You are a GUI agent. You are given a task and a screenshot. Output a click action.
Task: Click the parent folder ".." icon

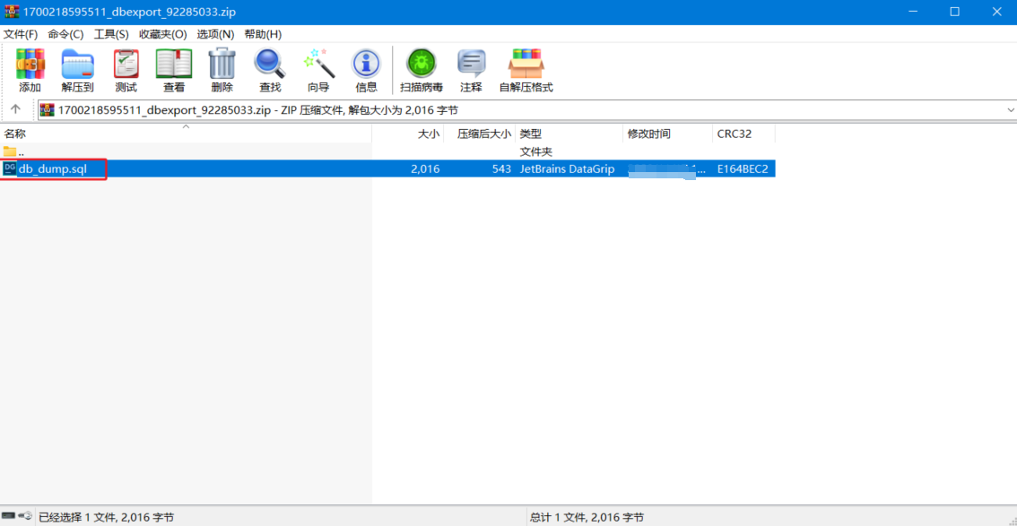tap(9, 151)
